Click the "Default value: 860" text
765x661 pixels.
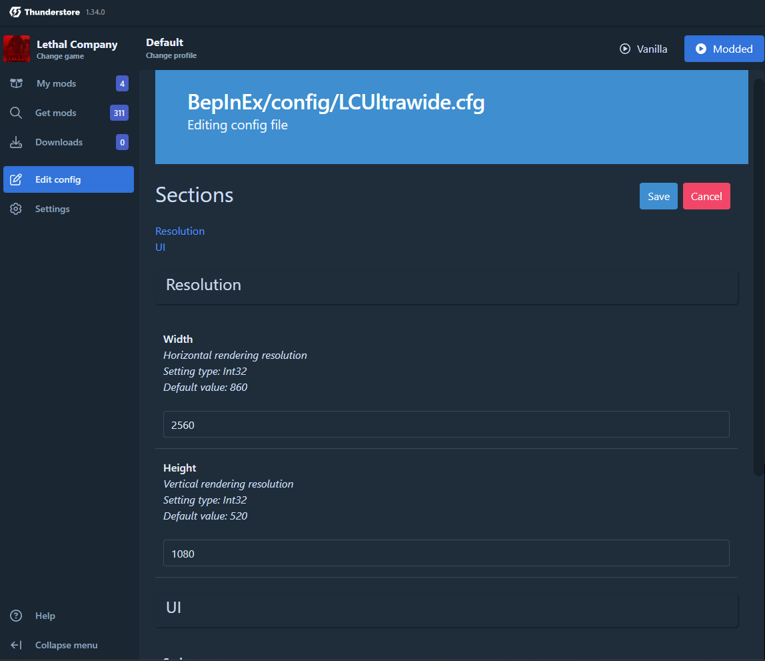pos(205,387)
